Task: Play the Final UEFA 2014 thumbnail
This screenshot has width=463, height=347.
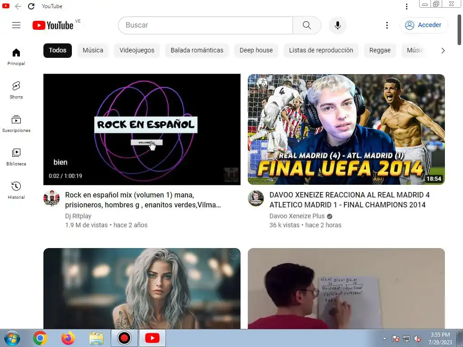Action: point(346,130)
